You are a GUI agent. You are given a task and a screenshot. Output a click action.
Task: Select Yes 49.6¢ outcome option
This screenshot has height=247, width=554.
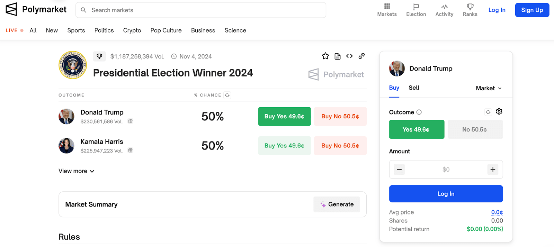(416, 129)
